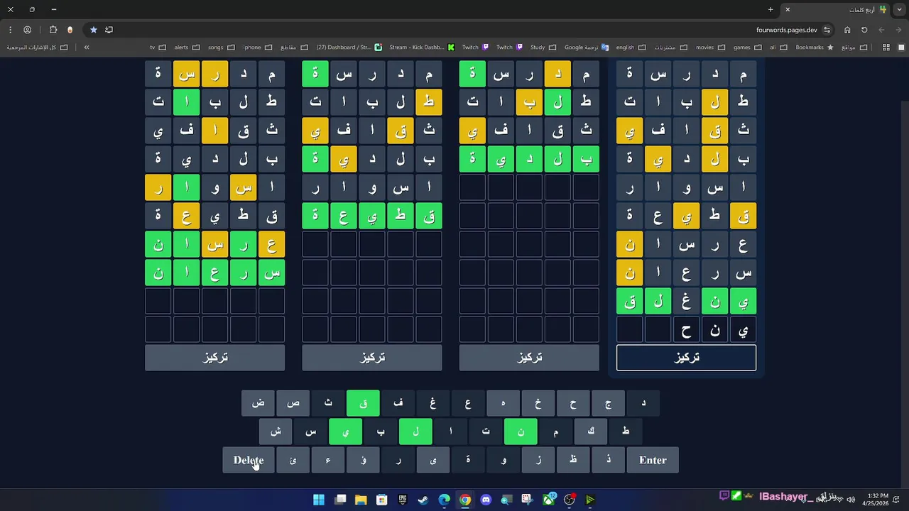Open the Study bookmark folder
Image resolution: width=909 pixels, height=511 pixels.
543,48
